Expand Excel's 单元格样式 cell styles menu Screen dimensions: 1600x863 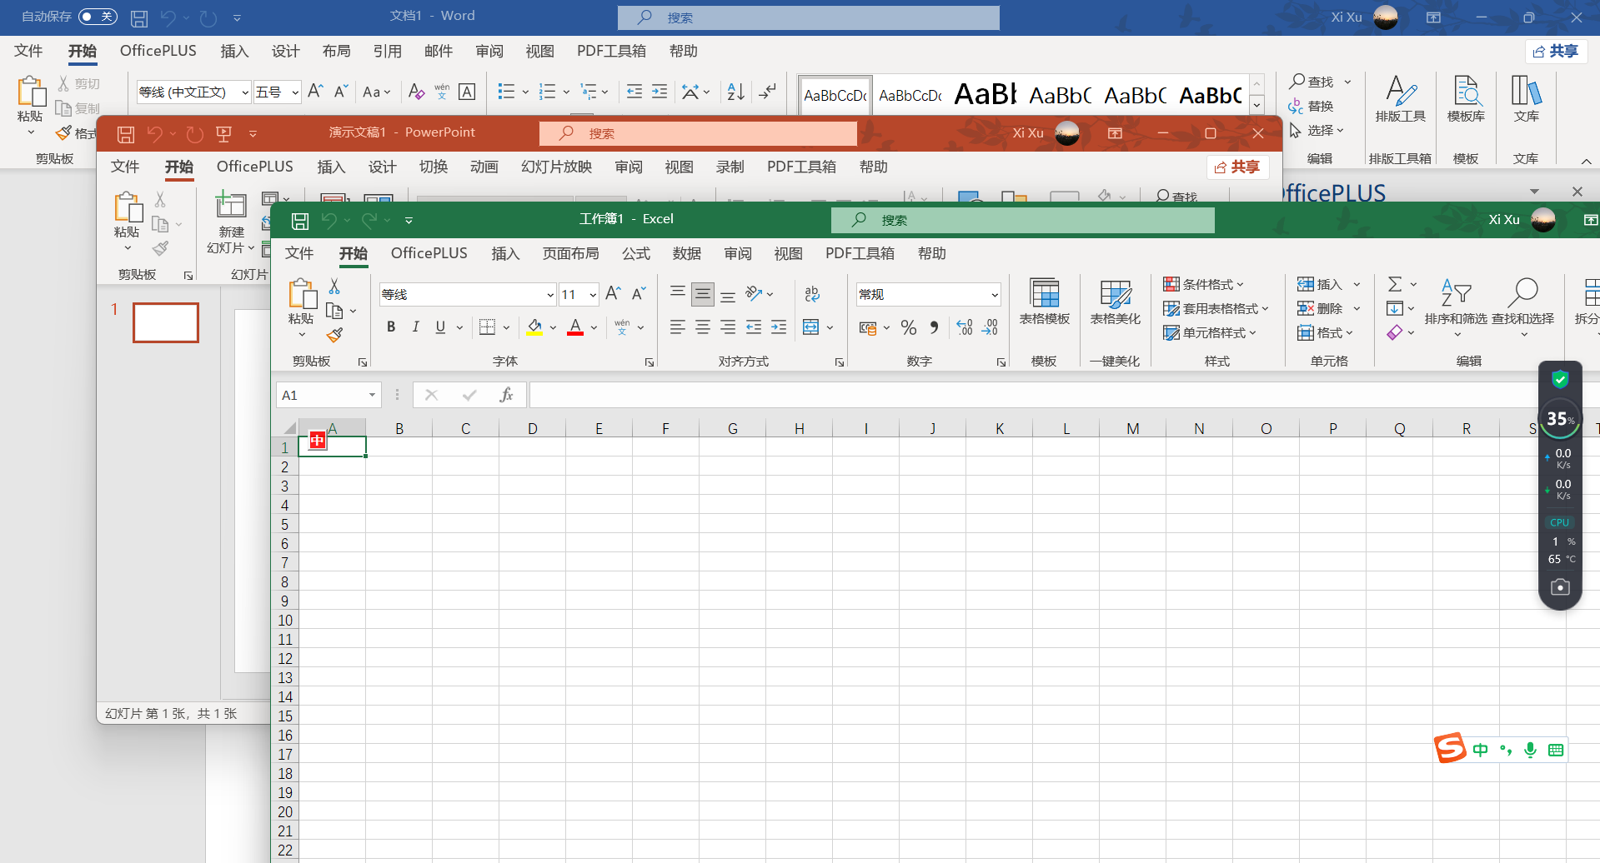pyautogui.click(x=1210, y=332)
